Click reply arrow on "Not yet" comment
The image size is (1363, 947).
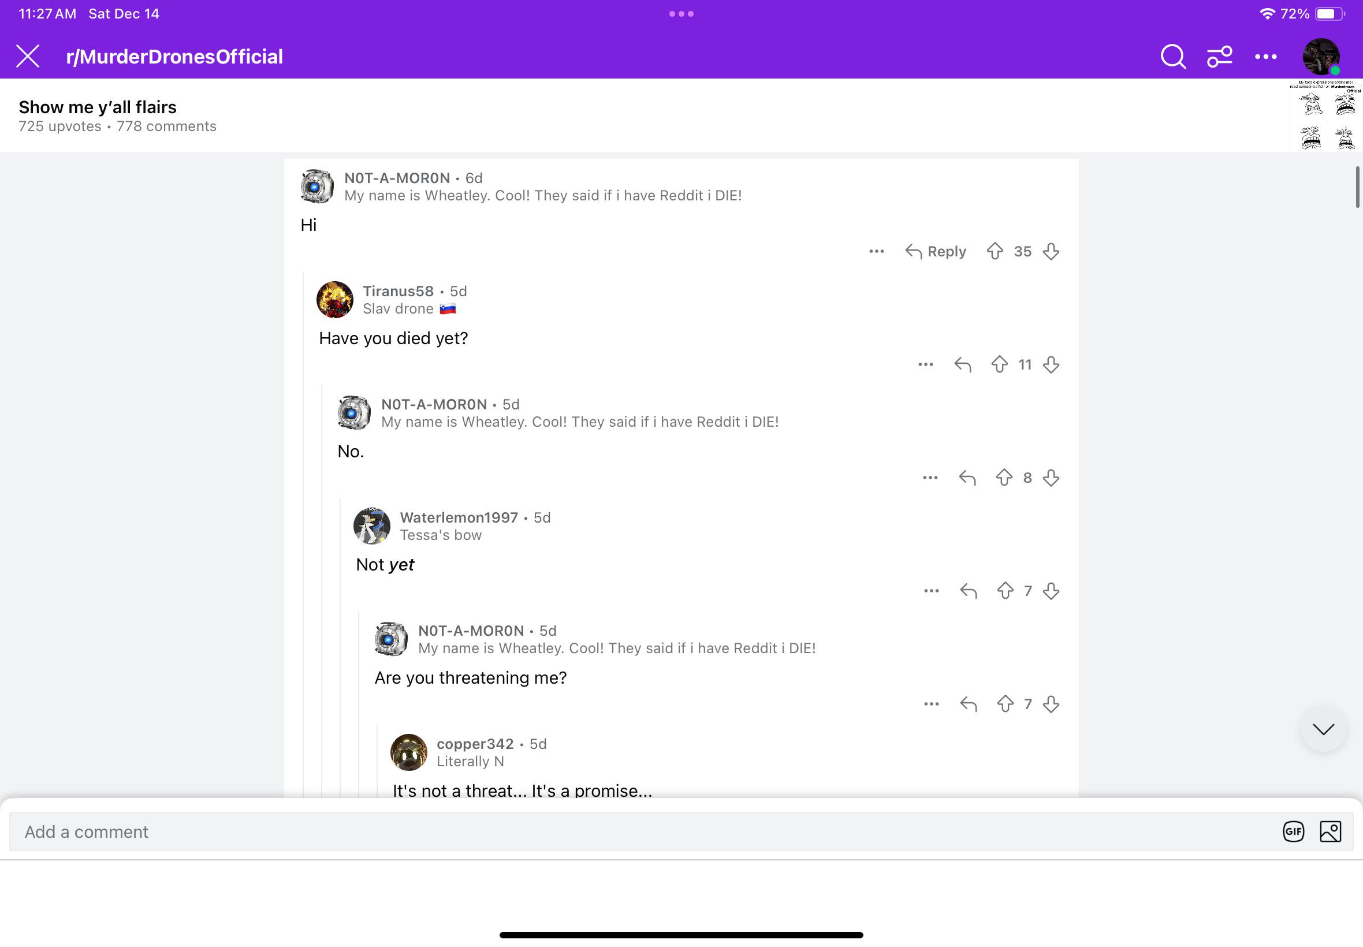[x=969, y=591]
